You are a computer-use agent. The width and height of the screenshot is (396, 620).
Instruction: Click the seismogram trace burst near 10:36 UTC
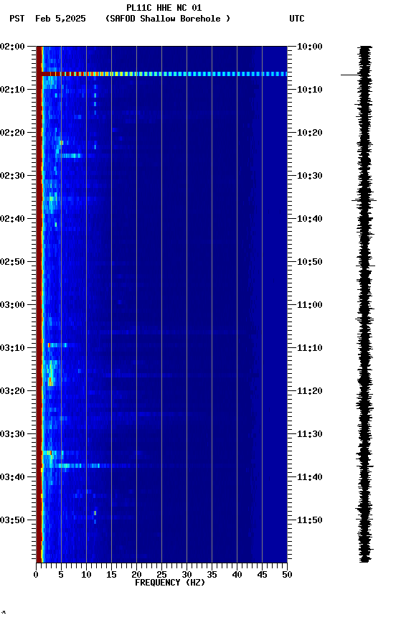364,200
